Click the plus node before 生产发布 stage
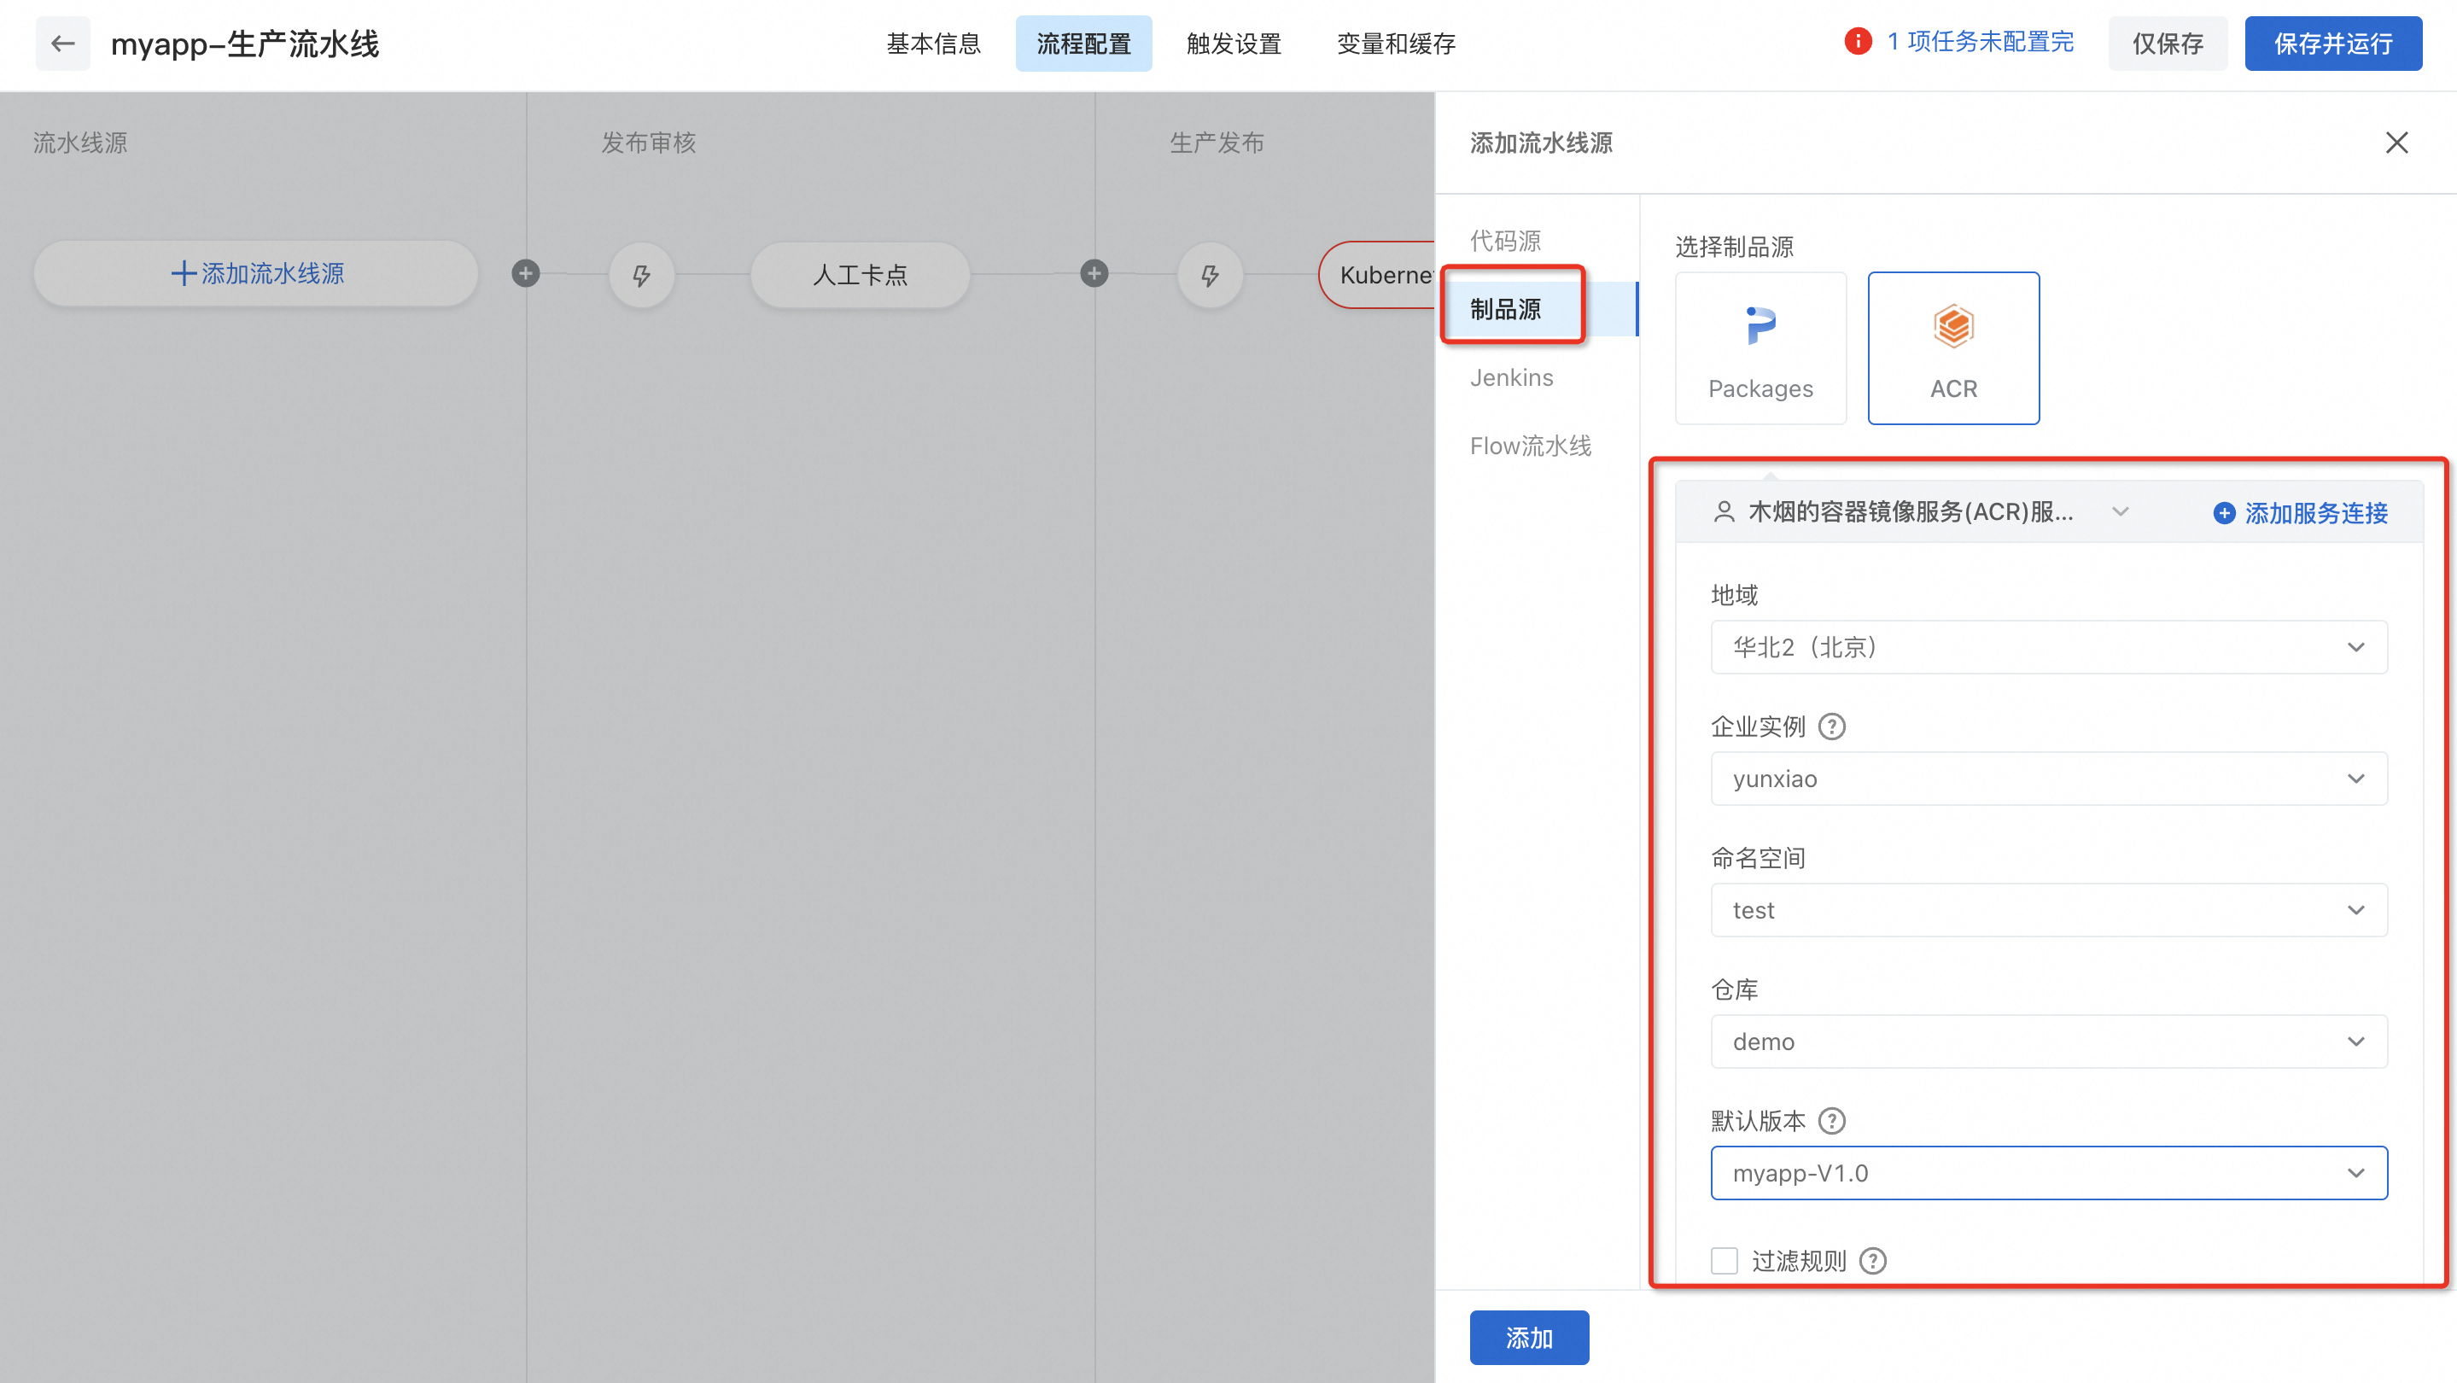This screenshot has height=1383, width=2457. click(x=1094, y=274)
